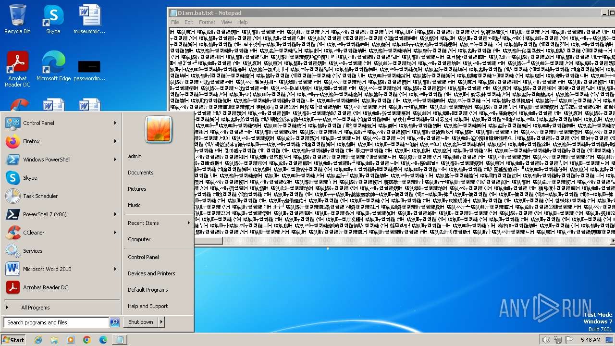Click the search magnifier button in Start menu
The image size is (615, 346).
tap(114, 322)
